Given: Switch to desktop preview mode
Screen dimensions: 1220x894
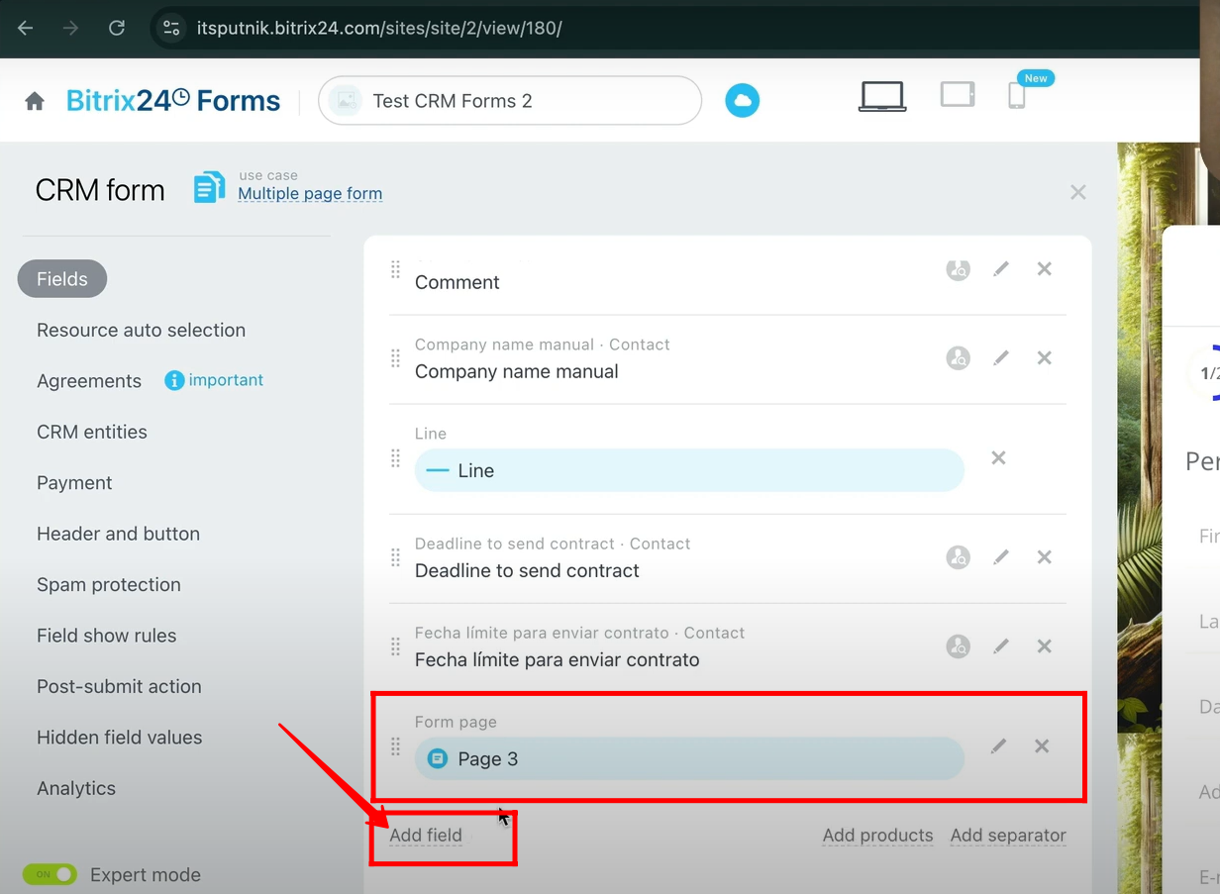Looking at the screenshot, I should 881,97.
